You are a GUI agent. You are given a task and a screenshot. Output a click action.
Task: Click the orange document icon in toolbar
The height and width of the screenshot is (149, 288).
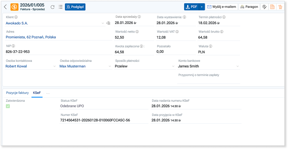point(272,7)
